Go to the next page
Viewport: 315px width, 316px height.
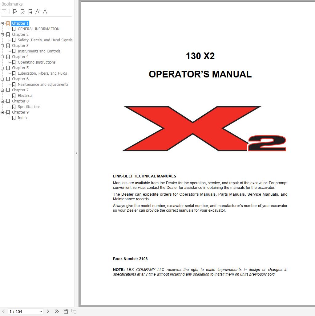click(x=48, y=311)
